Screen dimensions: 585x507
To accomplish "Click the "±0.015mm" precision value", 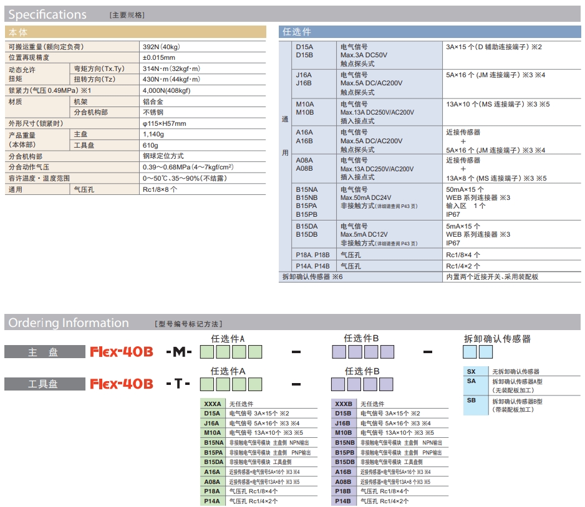I will (159, 58).
